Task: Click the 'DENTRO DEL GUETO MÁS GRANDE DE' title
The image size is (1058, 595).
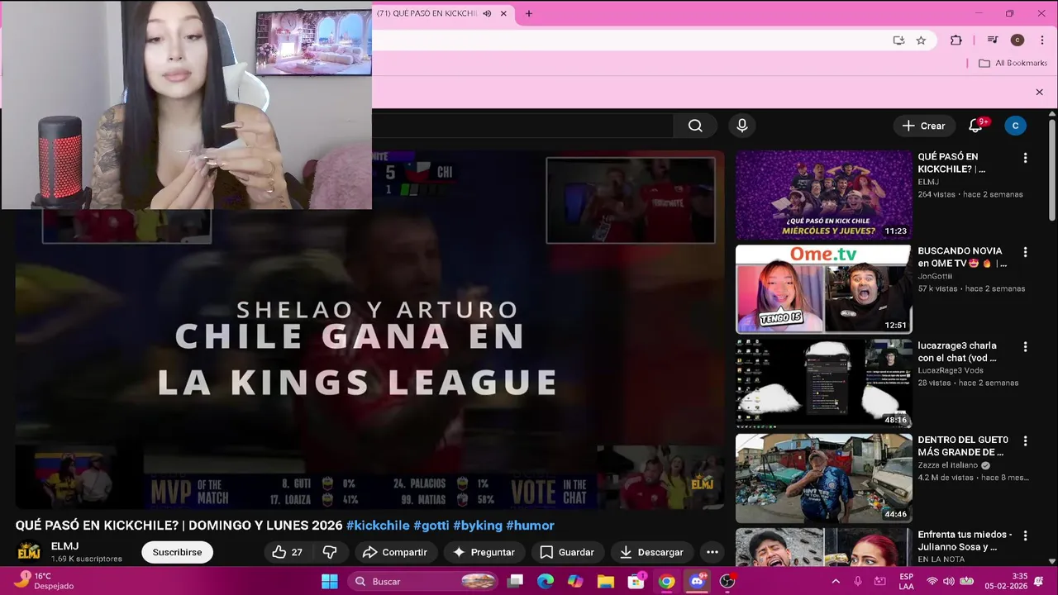Action: coord(963,446)
